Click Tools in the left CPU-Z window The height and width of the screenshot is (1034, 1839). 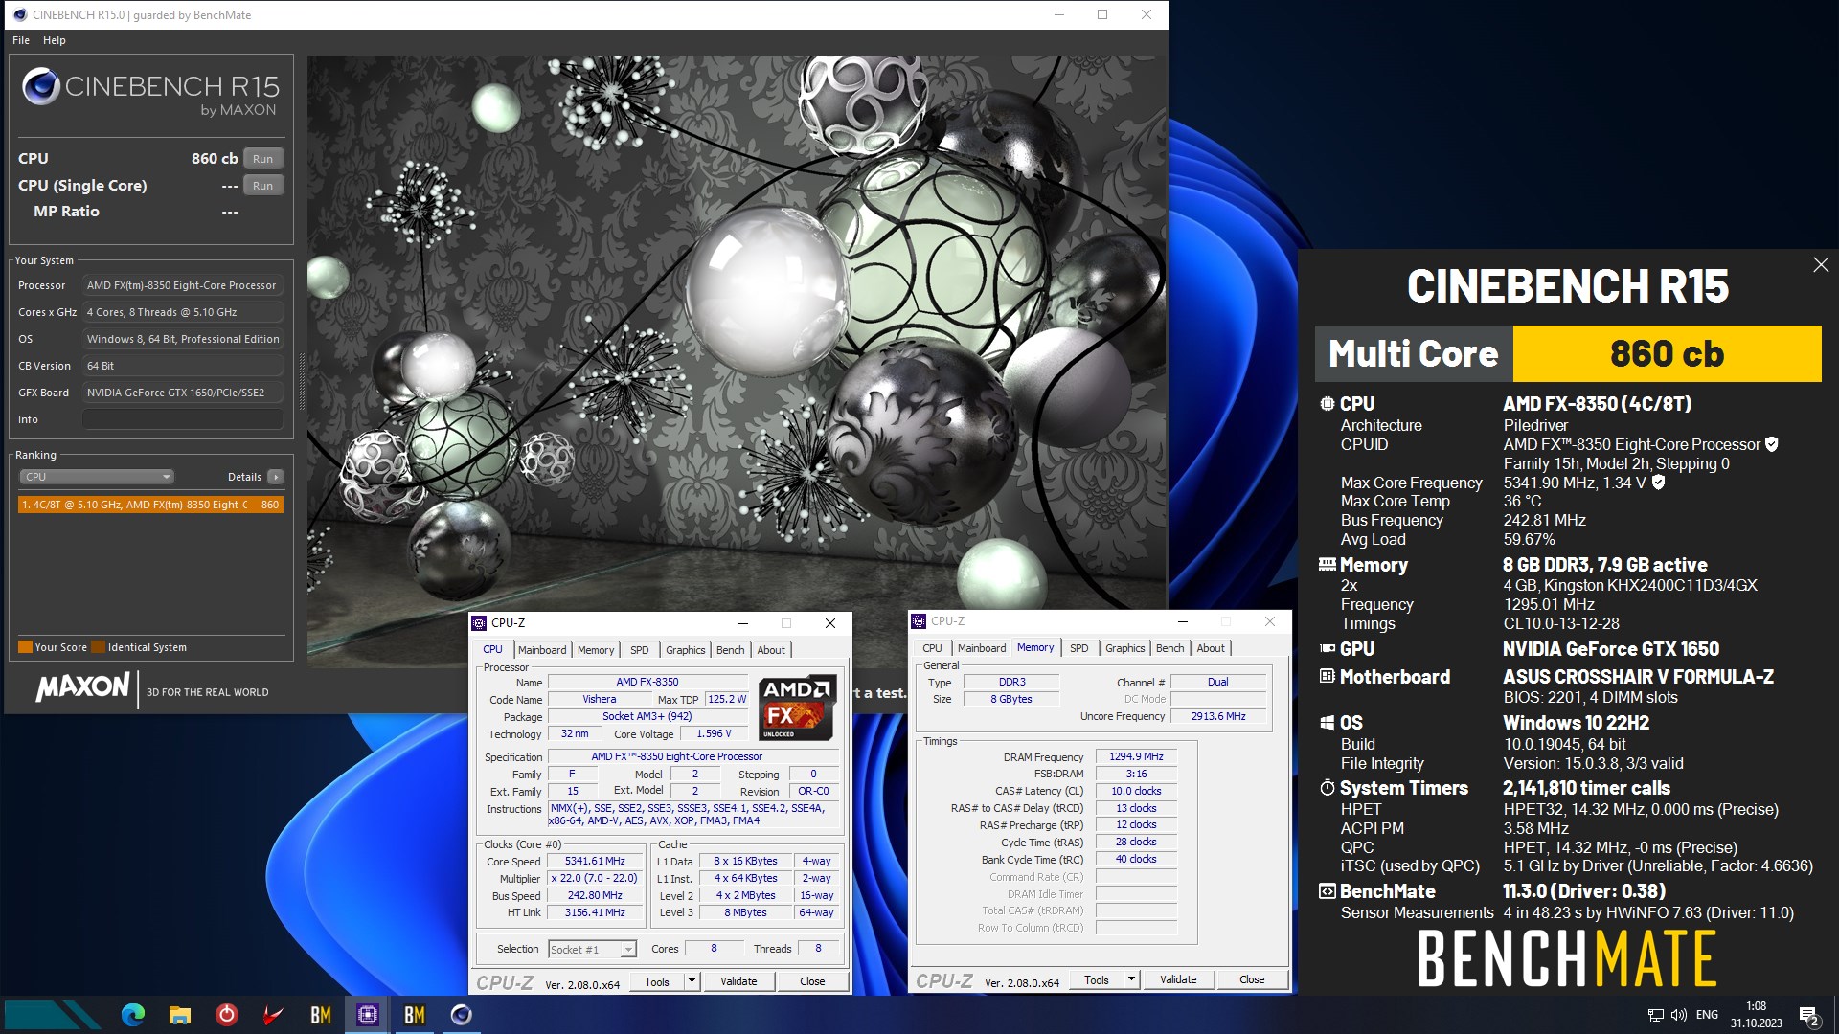coord(657,981)
